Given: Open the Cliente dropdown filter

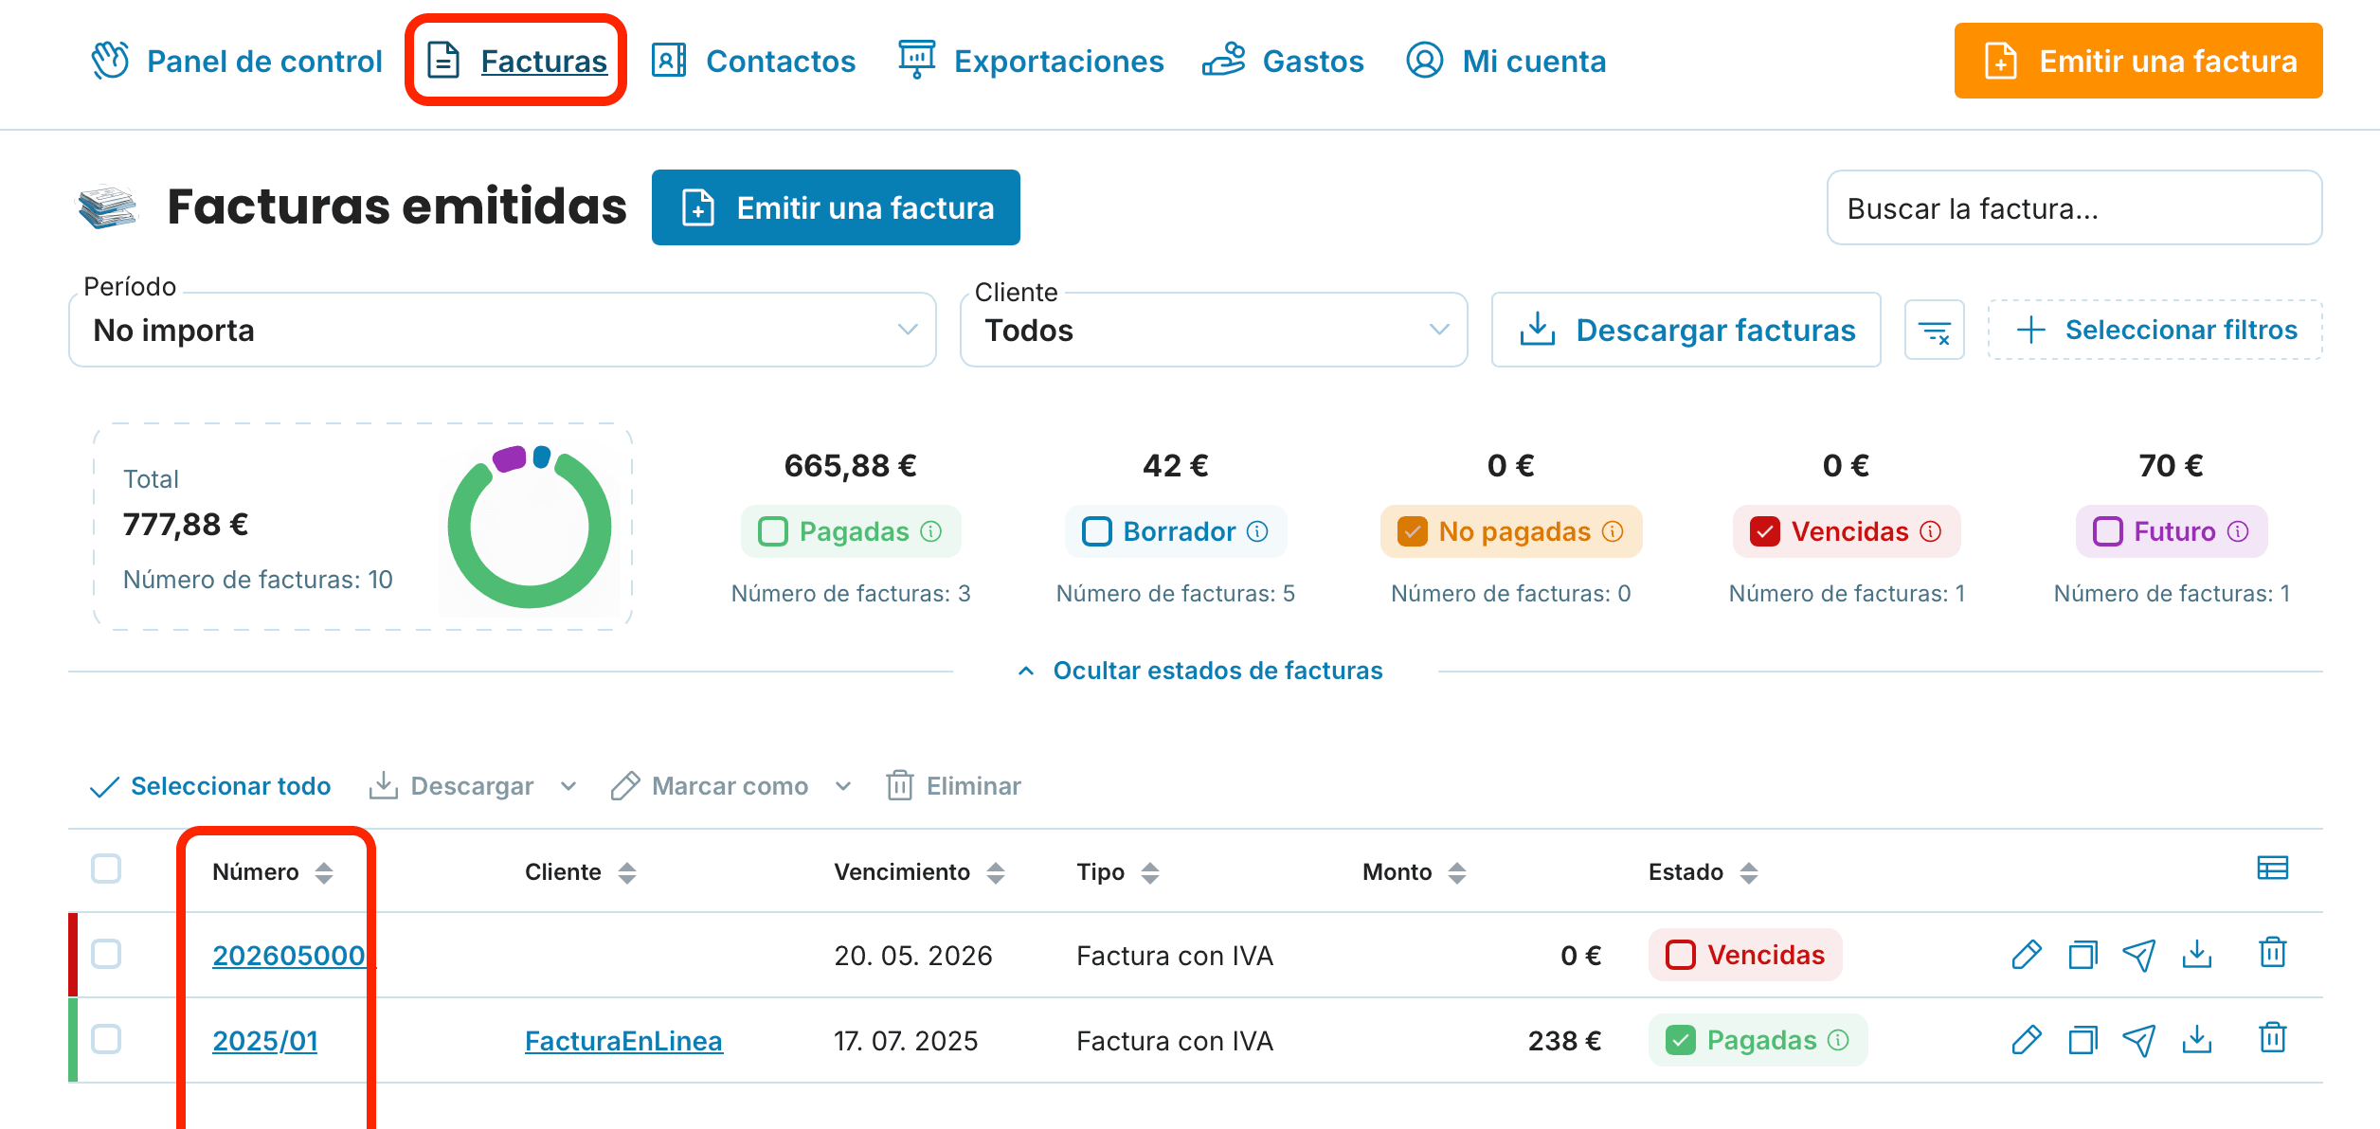Looking at the screenshot, I should [1214, 330].
